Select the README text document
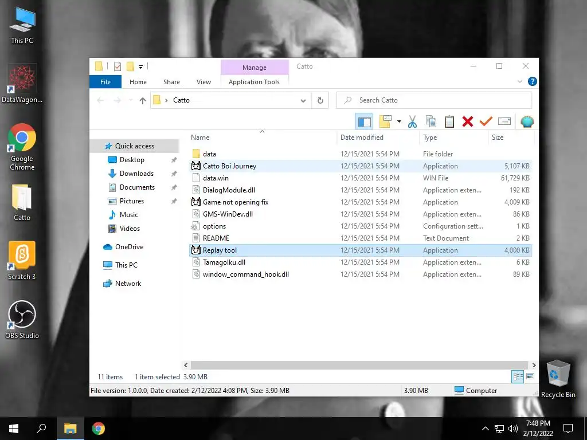The image size is (587, 440). pos(361,238)
